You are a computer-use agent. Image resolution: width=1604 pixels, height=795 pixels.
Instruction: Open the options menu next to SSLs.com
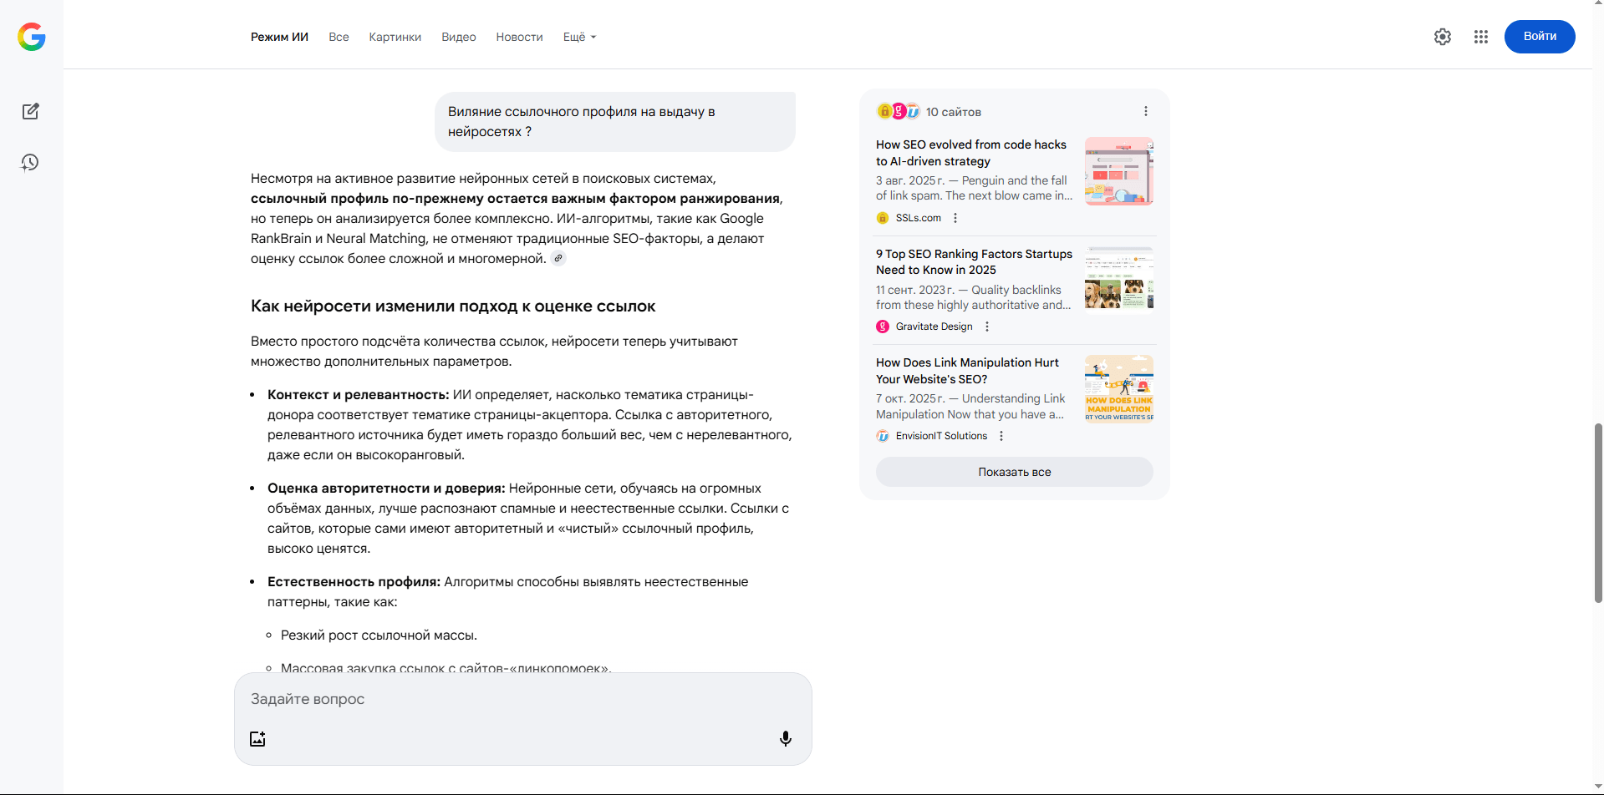coord(955,218)
